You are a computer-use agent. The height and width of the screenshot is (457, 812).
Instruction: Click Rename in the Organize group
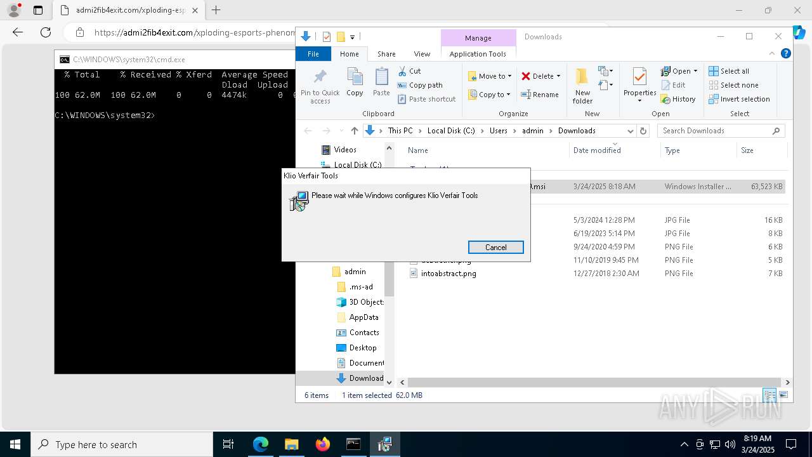pyautogui.click(x=540, y=95)
